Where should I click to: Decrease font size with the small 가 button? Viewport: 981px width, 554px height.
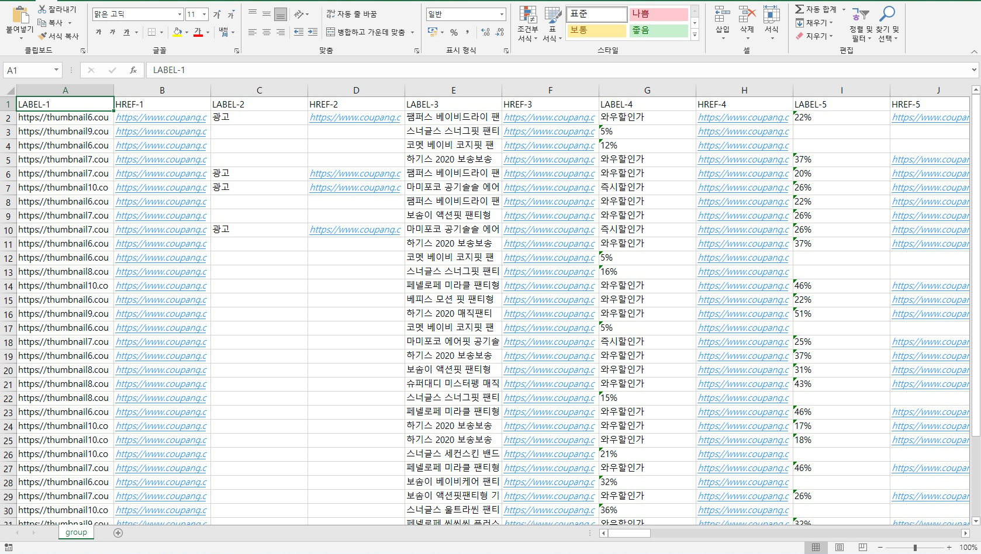coord(231,14)
